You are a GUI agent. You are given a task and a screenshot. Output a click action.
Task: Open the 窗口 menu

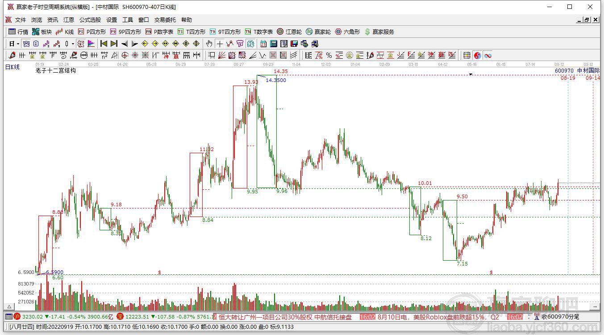click(144, 20)
